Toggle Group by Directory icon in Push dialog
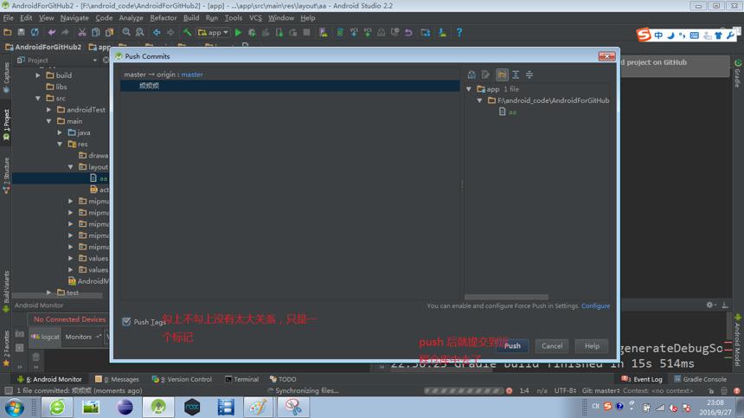744x418 pixels. 502,74
